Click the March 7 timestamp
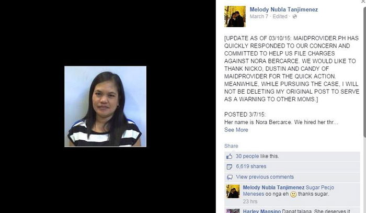366x213 pixels. tap(259, 16)
